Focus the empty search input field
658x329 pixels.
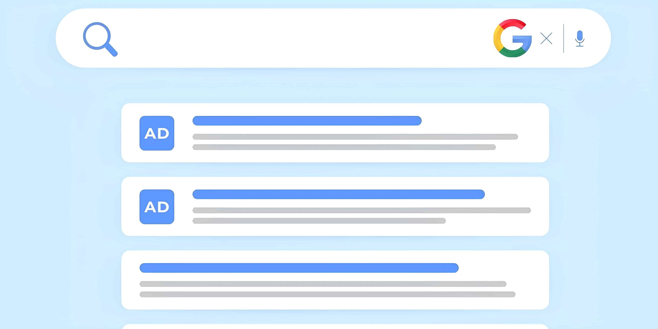coord(303,39)
